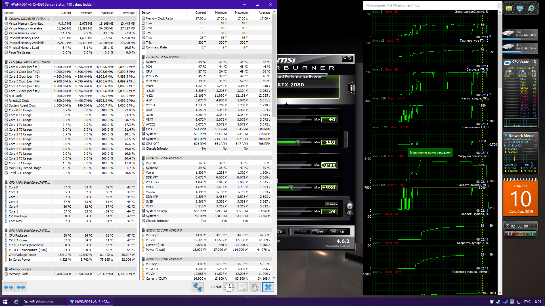Click the reset clock timer icon
Image resolution: width=545 pixels, height=306 pixels.
coord(229,287)
